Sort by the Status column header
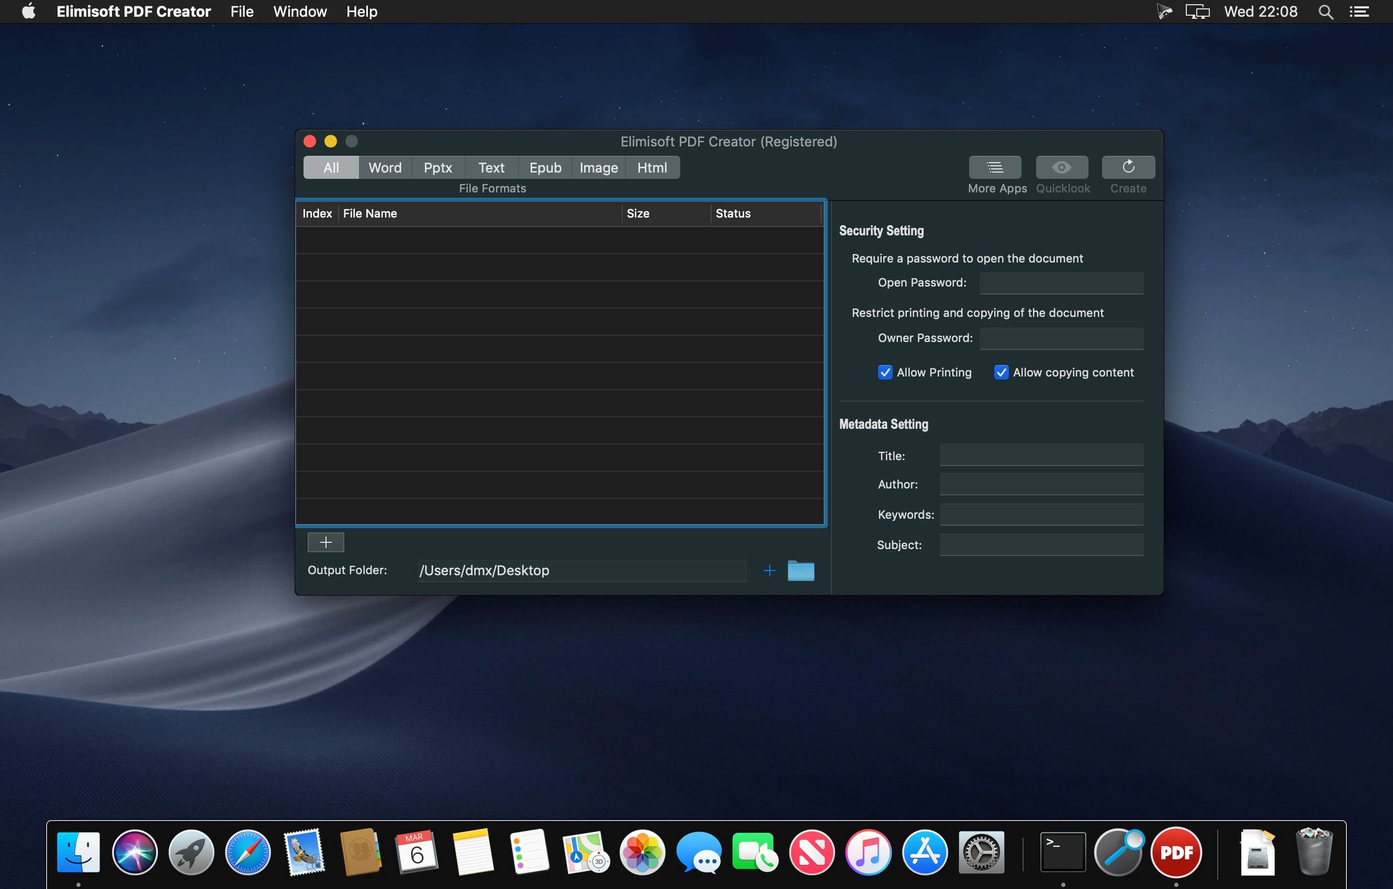Image resolution: width=1393 pixels, height=889 pixels. coord(767,213)
